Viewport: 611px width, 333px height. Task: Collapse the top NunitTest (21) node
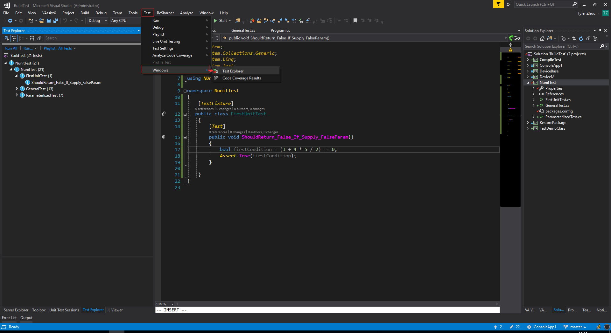[5, 63]
